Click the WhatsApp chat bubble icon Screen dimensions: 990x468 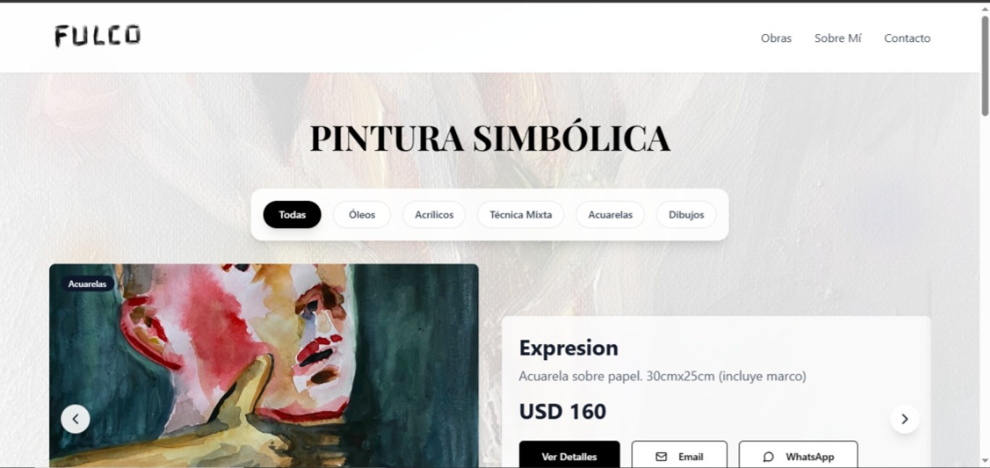click(768, 456)
